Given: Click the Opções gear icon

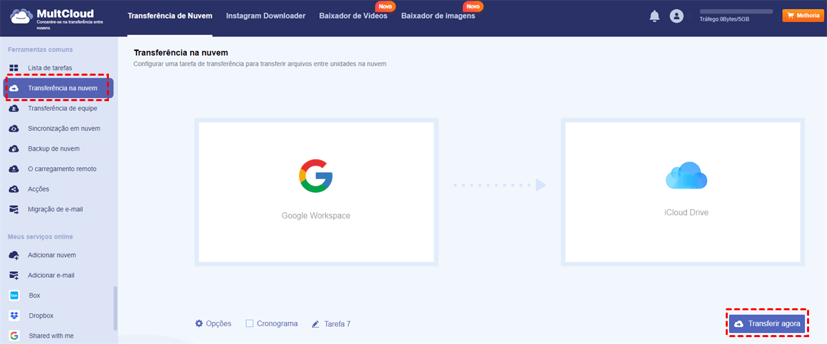Looking at the screenshot, I should (199, 323).
